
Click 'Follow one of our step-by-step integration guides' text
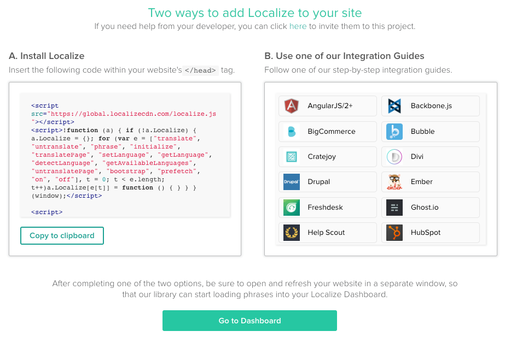358,70
